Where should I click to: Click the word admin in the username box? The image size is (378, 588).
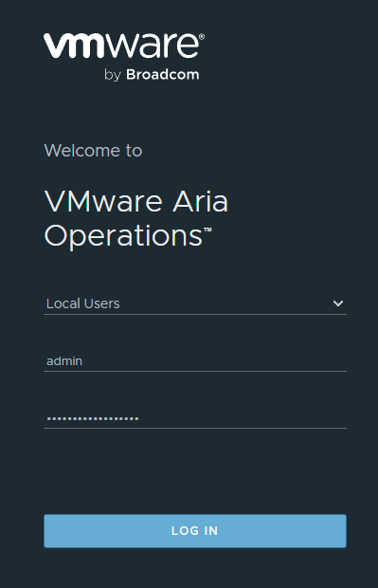coord(64,360)
